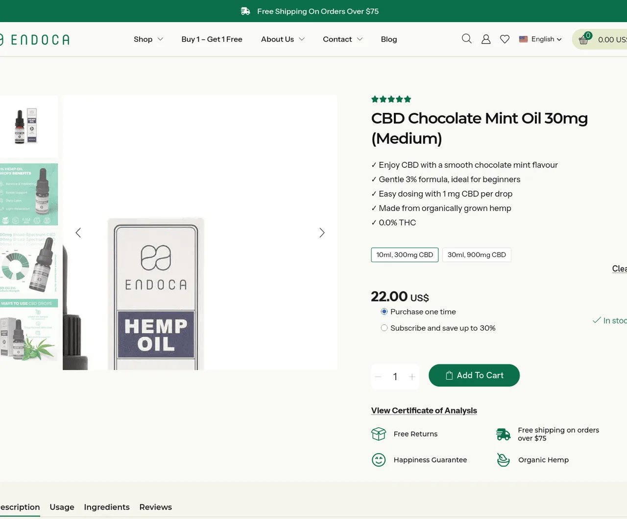Viewport: 627px width, 519px height.
Task: Choose the 10ml, 300mg CBD variant
Action: [405, 255]
